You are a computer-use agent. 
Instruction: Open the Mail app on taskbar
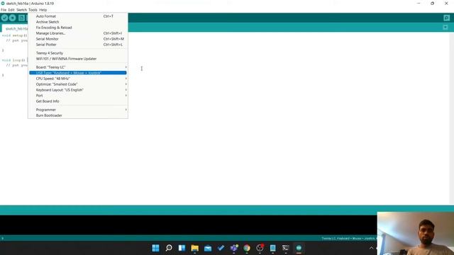[x=208, y=248]
